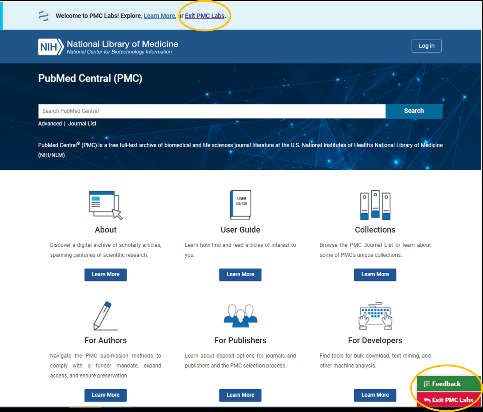Open the Learn More link in banner

pos(159,16)
